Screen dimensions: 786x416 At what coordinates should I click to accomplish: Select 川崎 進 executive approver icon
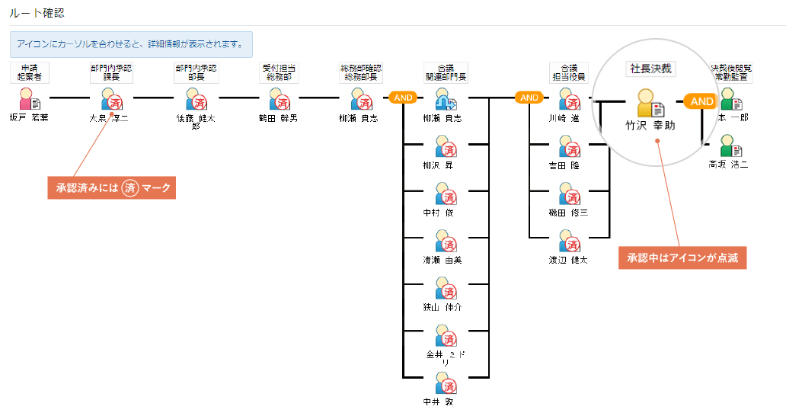pos(570,99)
